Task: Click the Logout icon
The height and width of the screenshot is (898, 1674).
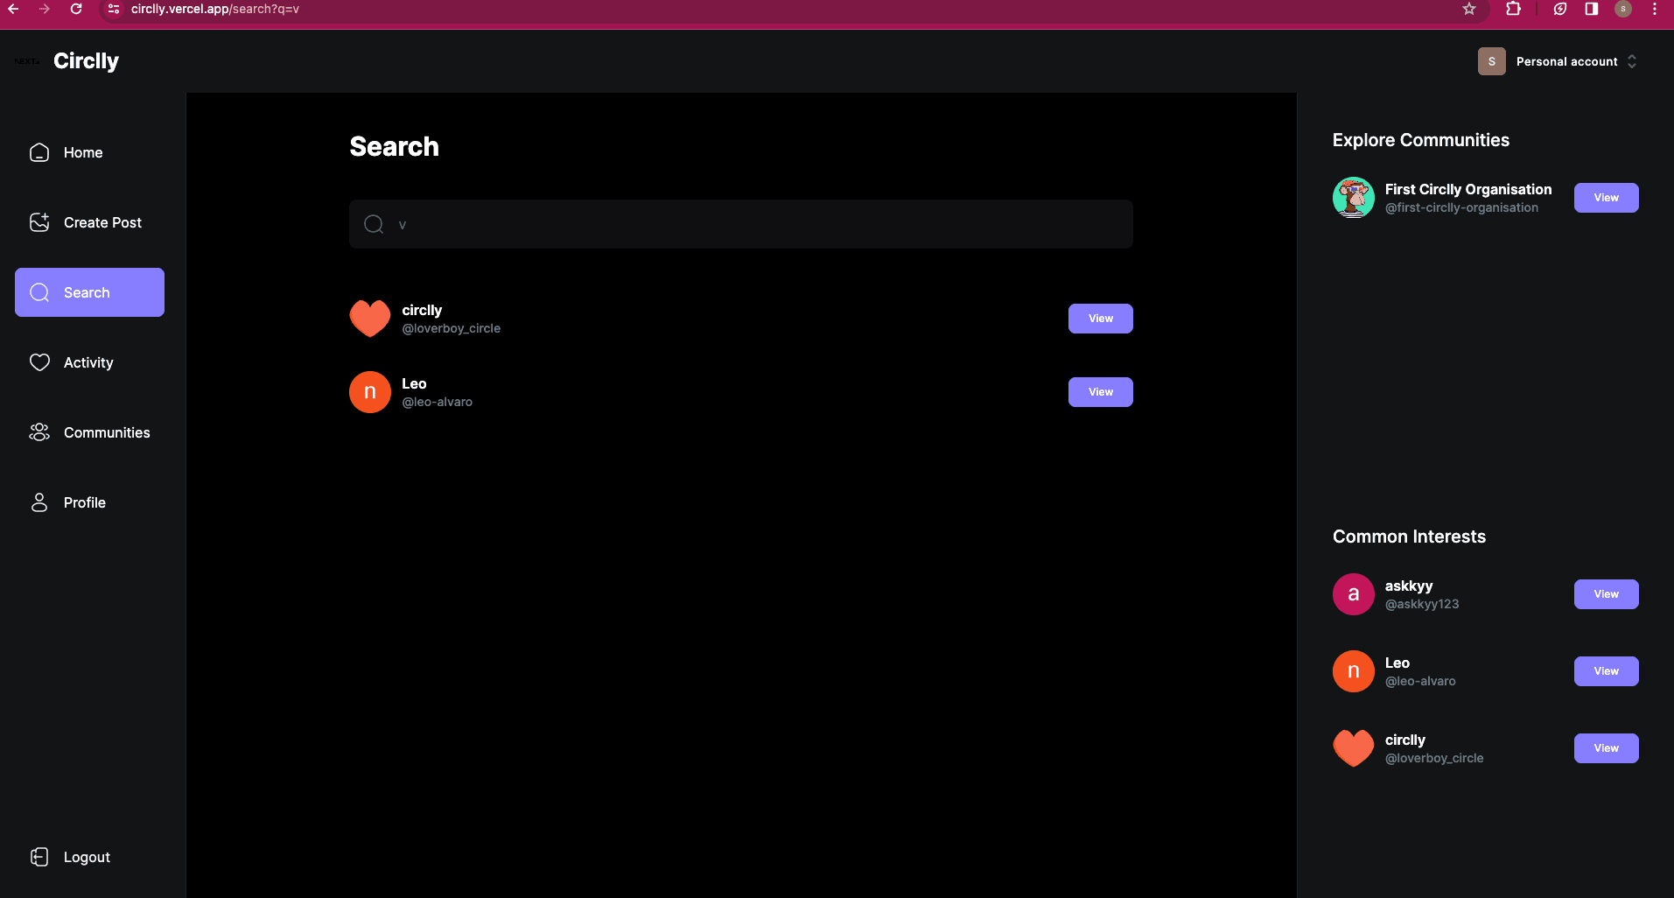Action: click(x=39, y=857)
